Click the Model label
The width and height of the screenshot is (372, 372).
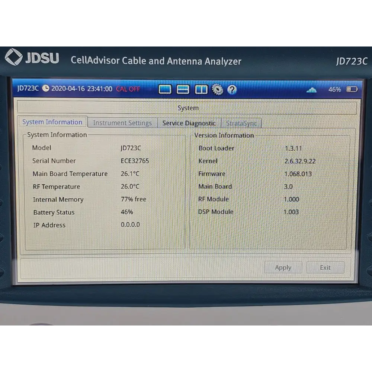click(x=42, y=148)
